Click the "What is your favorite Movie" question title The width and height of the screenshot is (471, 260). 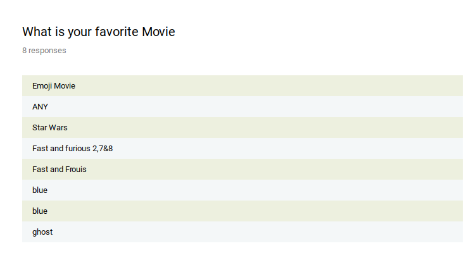pyautogui.click(x=98, y=32)
